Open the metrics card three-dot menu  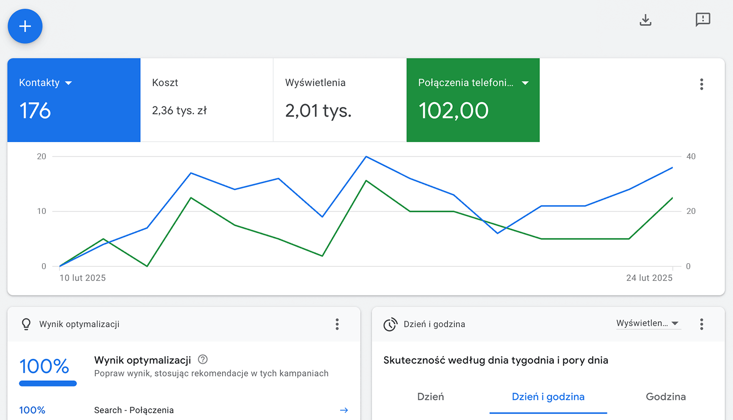(701, 84)
